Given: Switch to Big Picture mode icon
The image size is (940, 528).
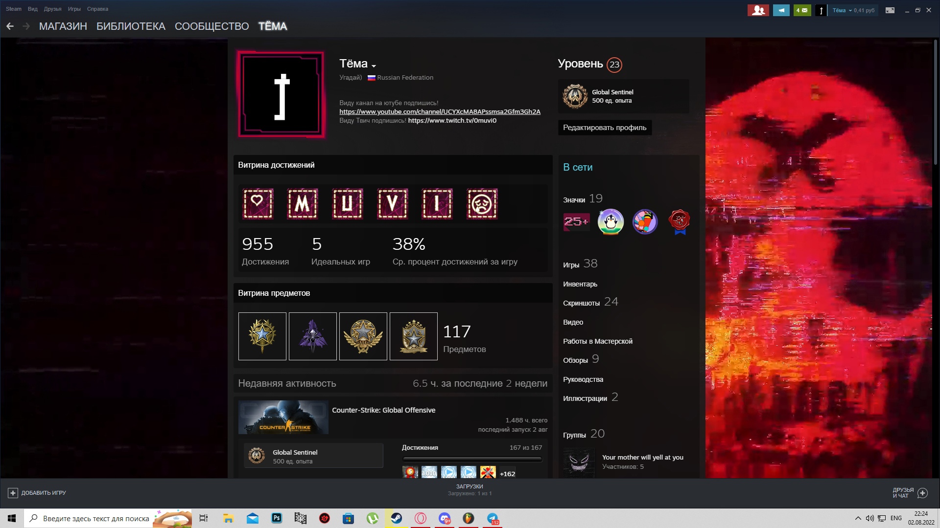Looking at the screenshot, I should (x=890, y=10).
